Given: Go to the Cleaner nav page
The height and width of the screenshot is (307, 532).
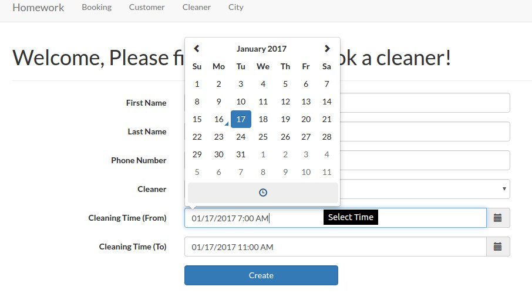Looking at the screenshot, I should click(x=197, y=8).
